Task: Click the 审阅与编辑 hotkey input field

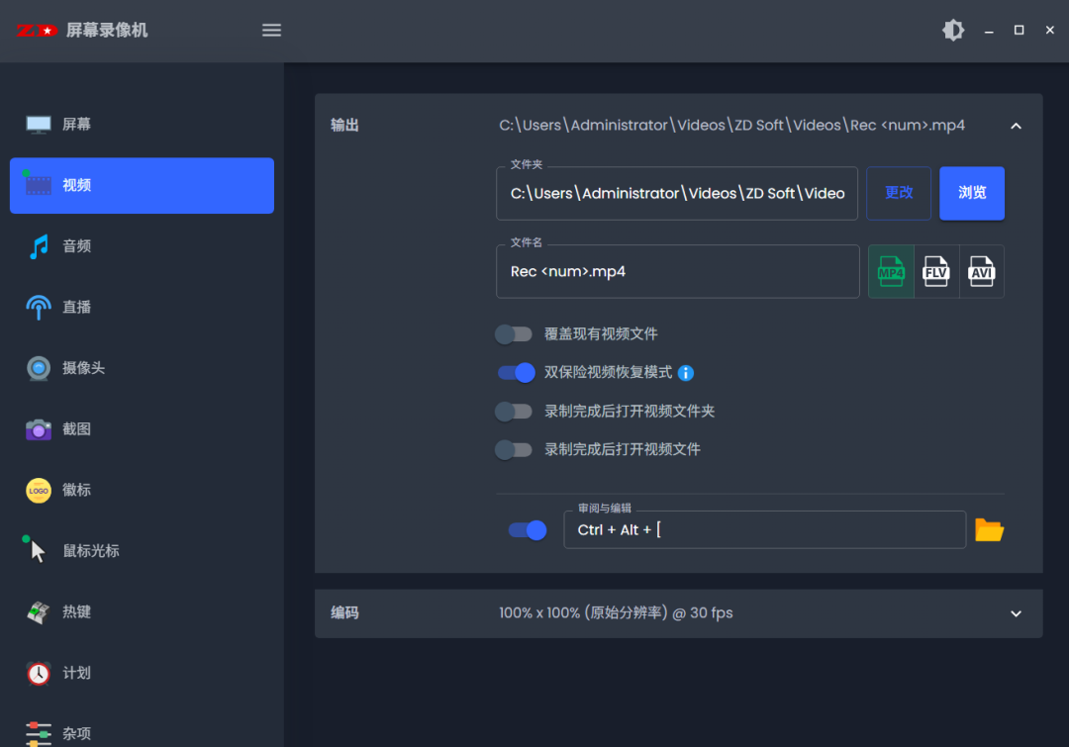Action: (x=764, y=529)
